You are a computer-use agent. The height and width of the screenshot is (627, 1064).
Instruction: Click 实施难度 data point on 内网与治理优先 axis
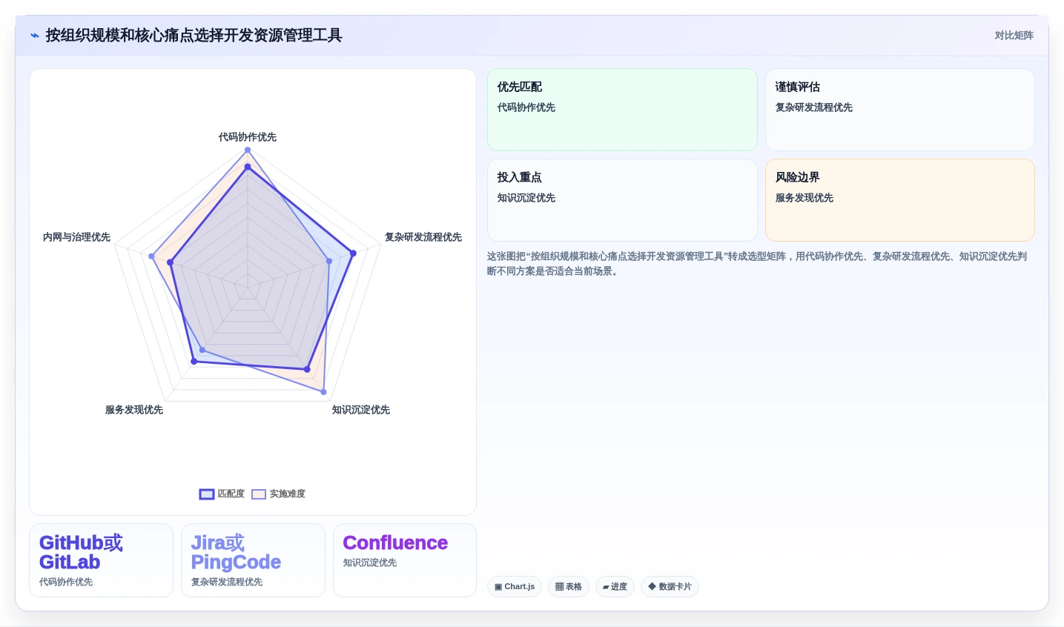tap(151, 256)
